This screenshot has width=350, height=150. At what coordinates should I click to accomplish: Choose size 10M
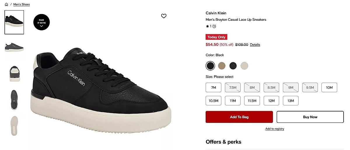pos(329,88)
